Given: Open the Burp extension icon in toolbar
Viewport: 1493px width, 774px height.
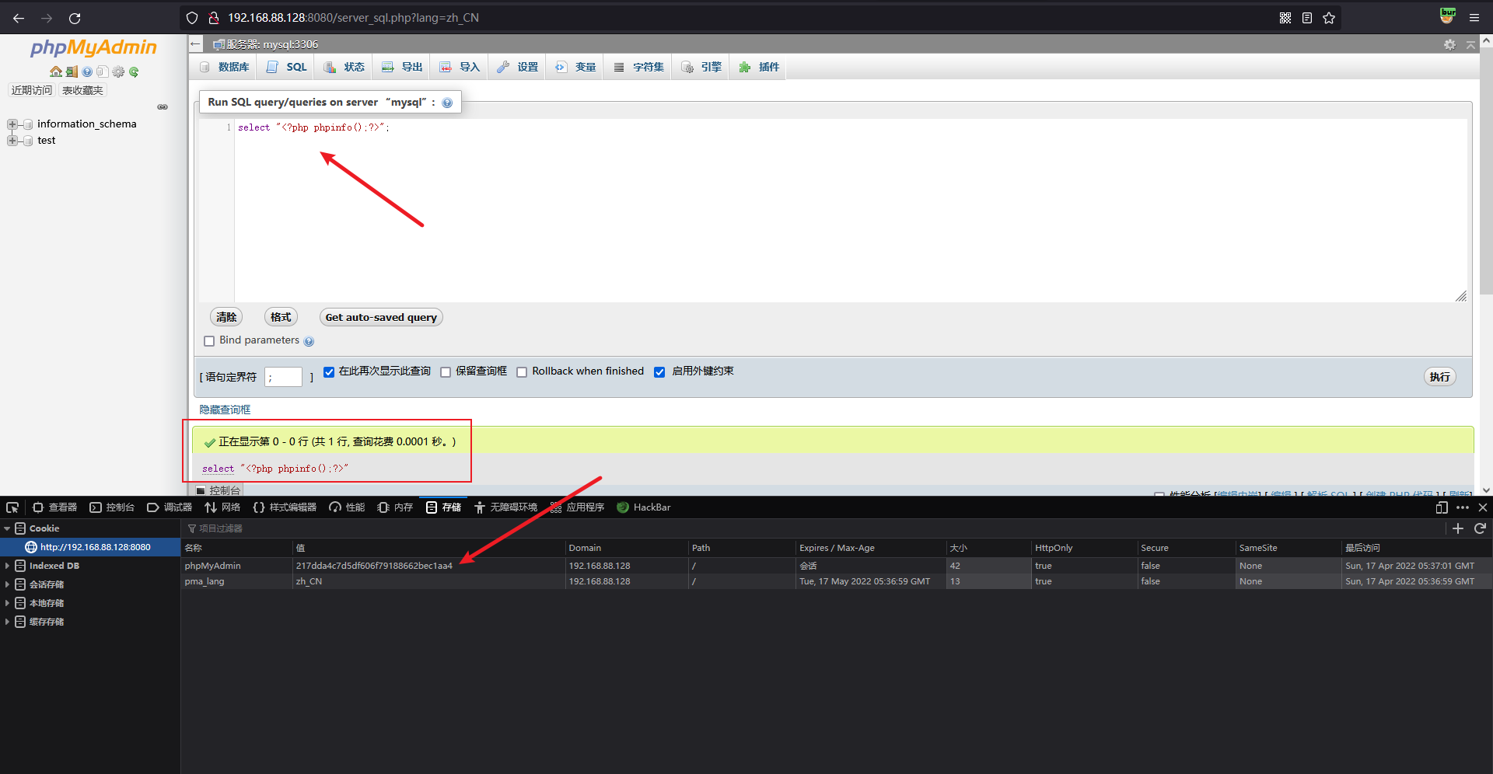Looking at the screenshot, I should [1447, 16].
